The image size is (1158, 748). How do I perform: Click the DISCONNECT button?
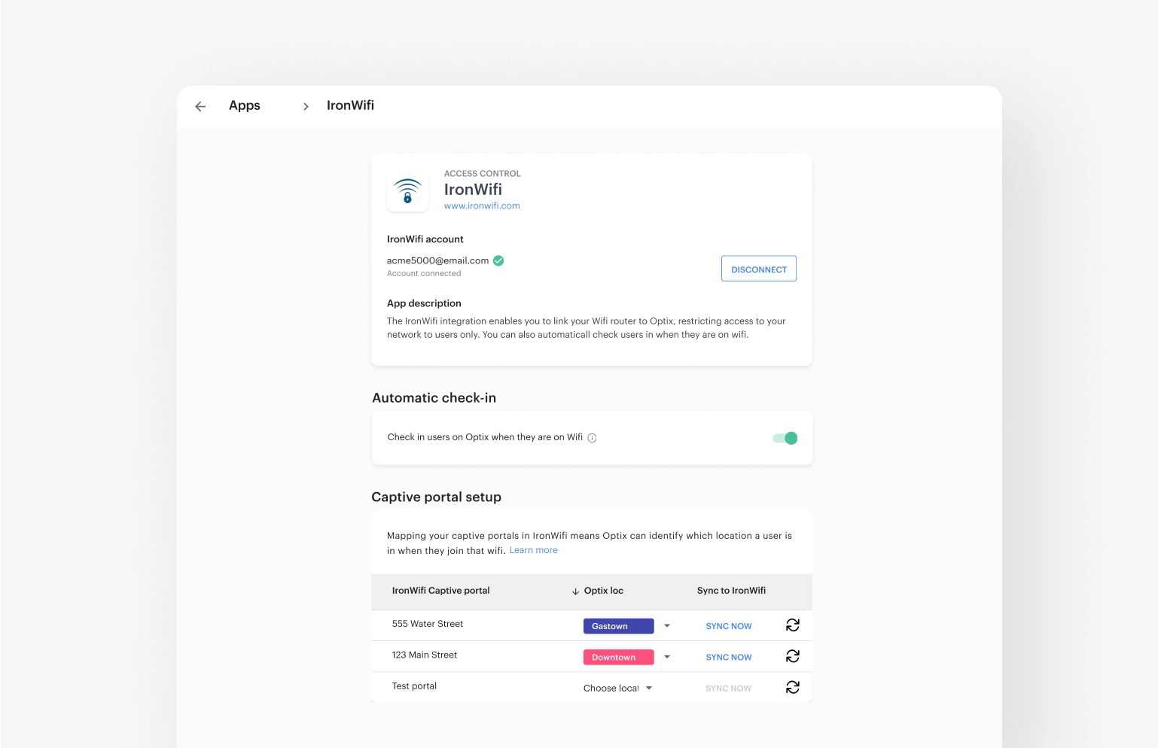tap(758, 269)
